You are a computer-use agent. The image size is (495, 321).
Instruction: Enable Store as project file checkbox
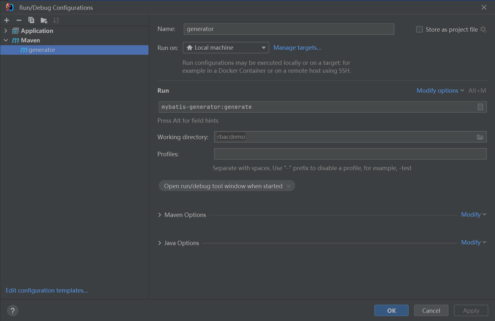(x=419, y=29)
